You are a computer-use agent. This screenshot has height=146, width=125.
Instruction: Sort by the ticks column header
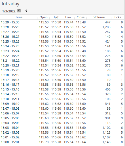click(118, 17)
